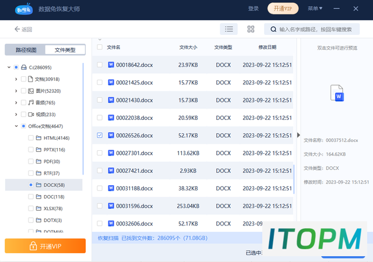Click the 数据兔 app logo
Image resolution: width=373 pixels, height=262 pixels.
point(24,9)
